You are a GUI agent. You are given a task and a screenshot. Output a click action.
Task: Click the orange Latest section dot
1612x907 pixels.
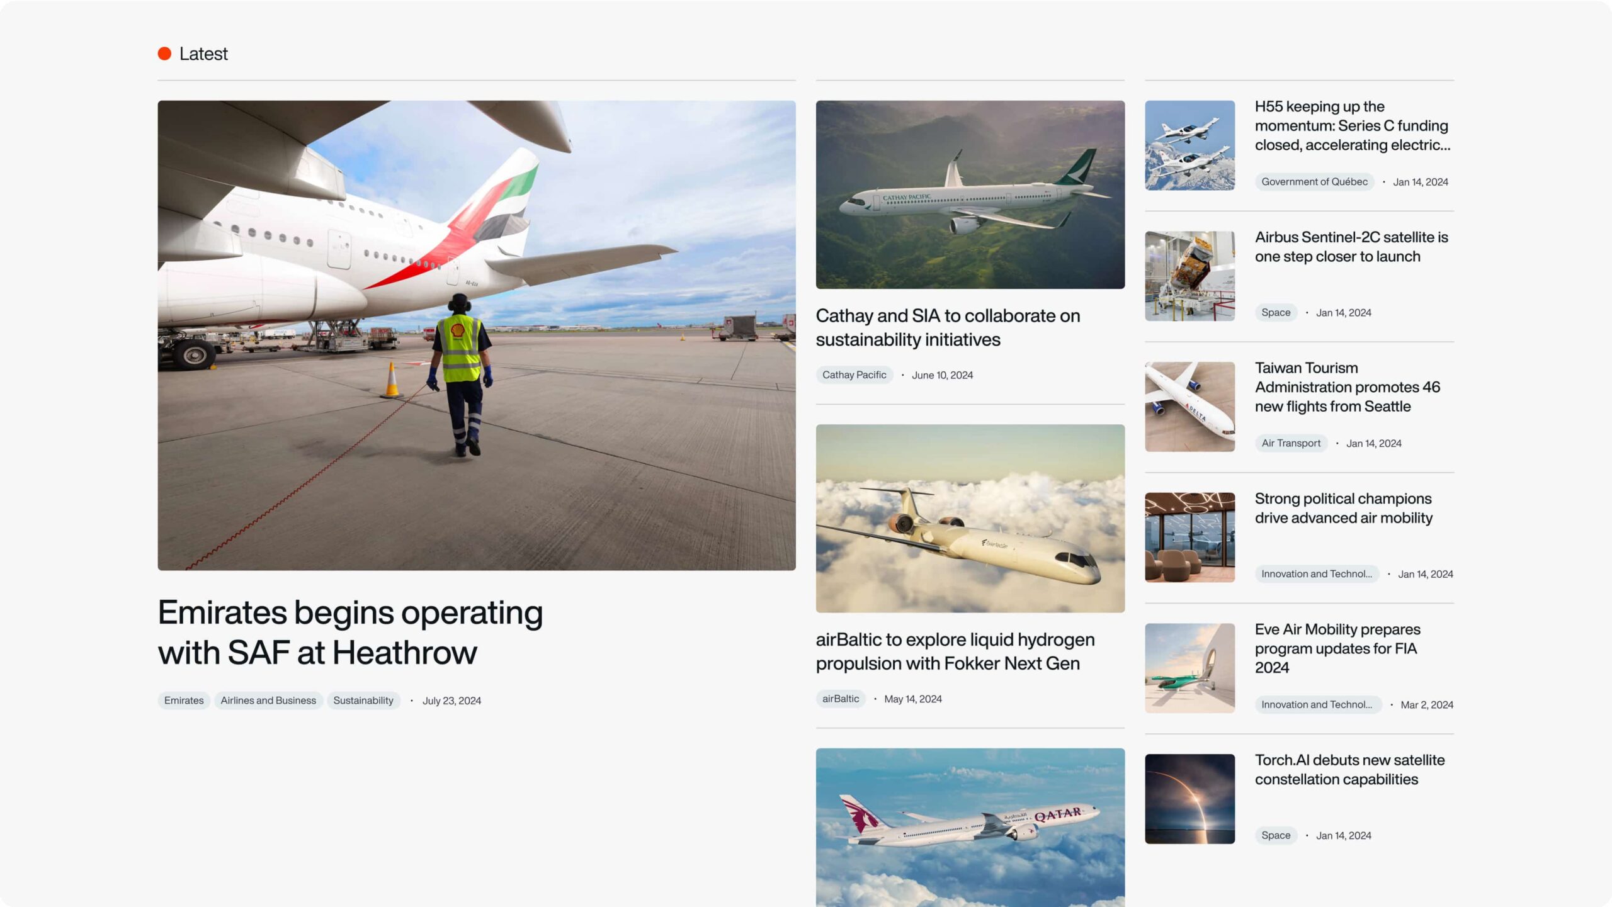coord(164,54)
